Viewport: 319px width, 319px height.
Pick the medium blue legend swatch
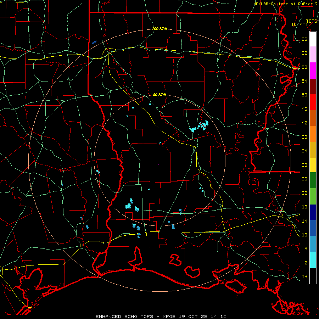tap(313, 228)
